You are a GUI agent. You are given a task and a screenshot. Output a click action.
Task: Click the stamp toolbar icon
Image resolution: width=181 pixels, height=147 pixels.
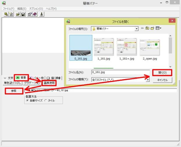pos(42,14)
